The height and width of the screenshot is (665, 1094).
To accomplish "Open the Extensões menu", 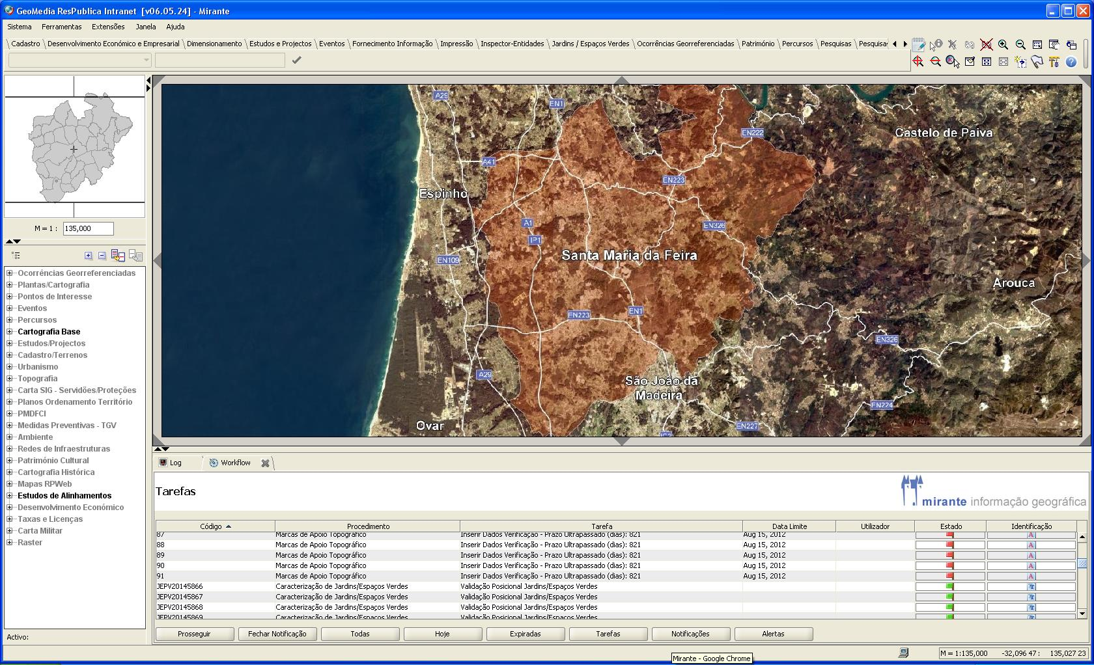I will coord(108,27).
